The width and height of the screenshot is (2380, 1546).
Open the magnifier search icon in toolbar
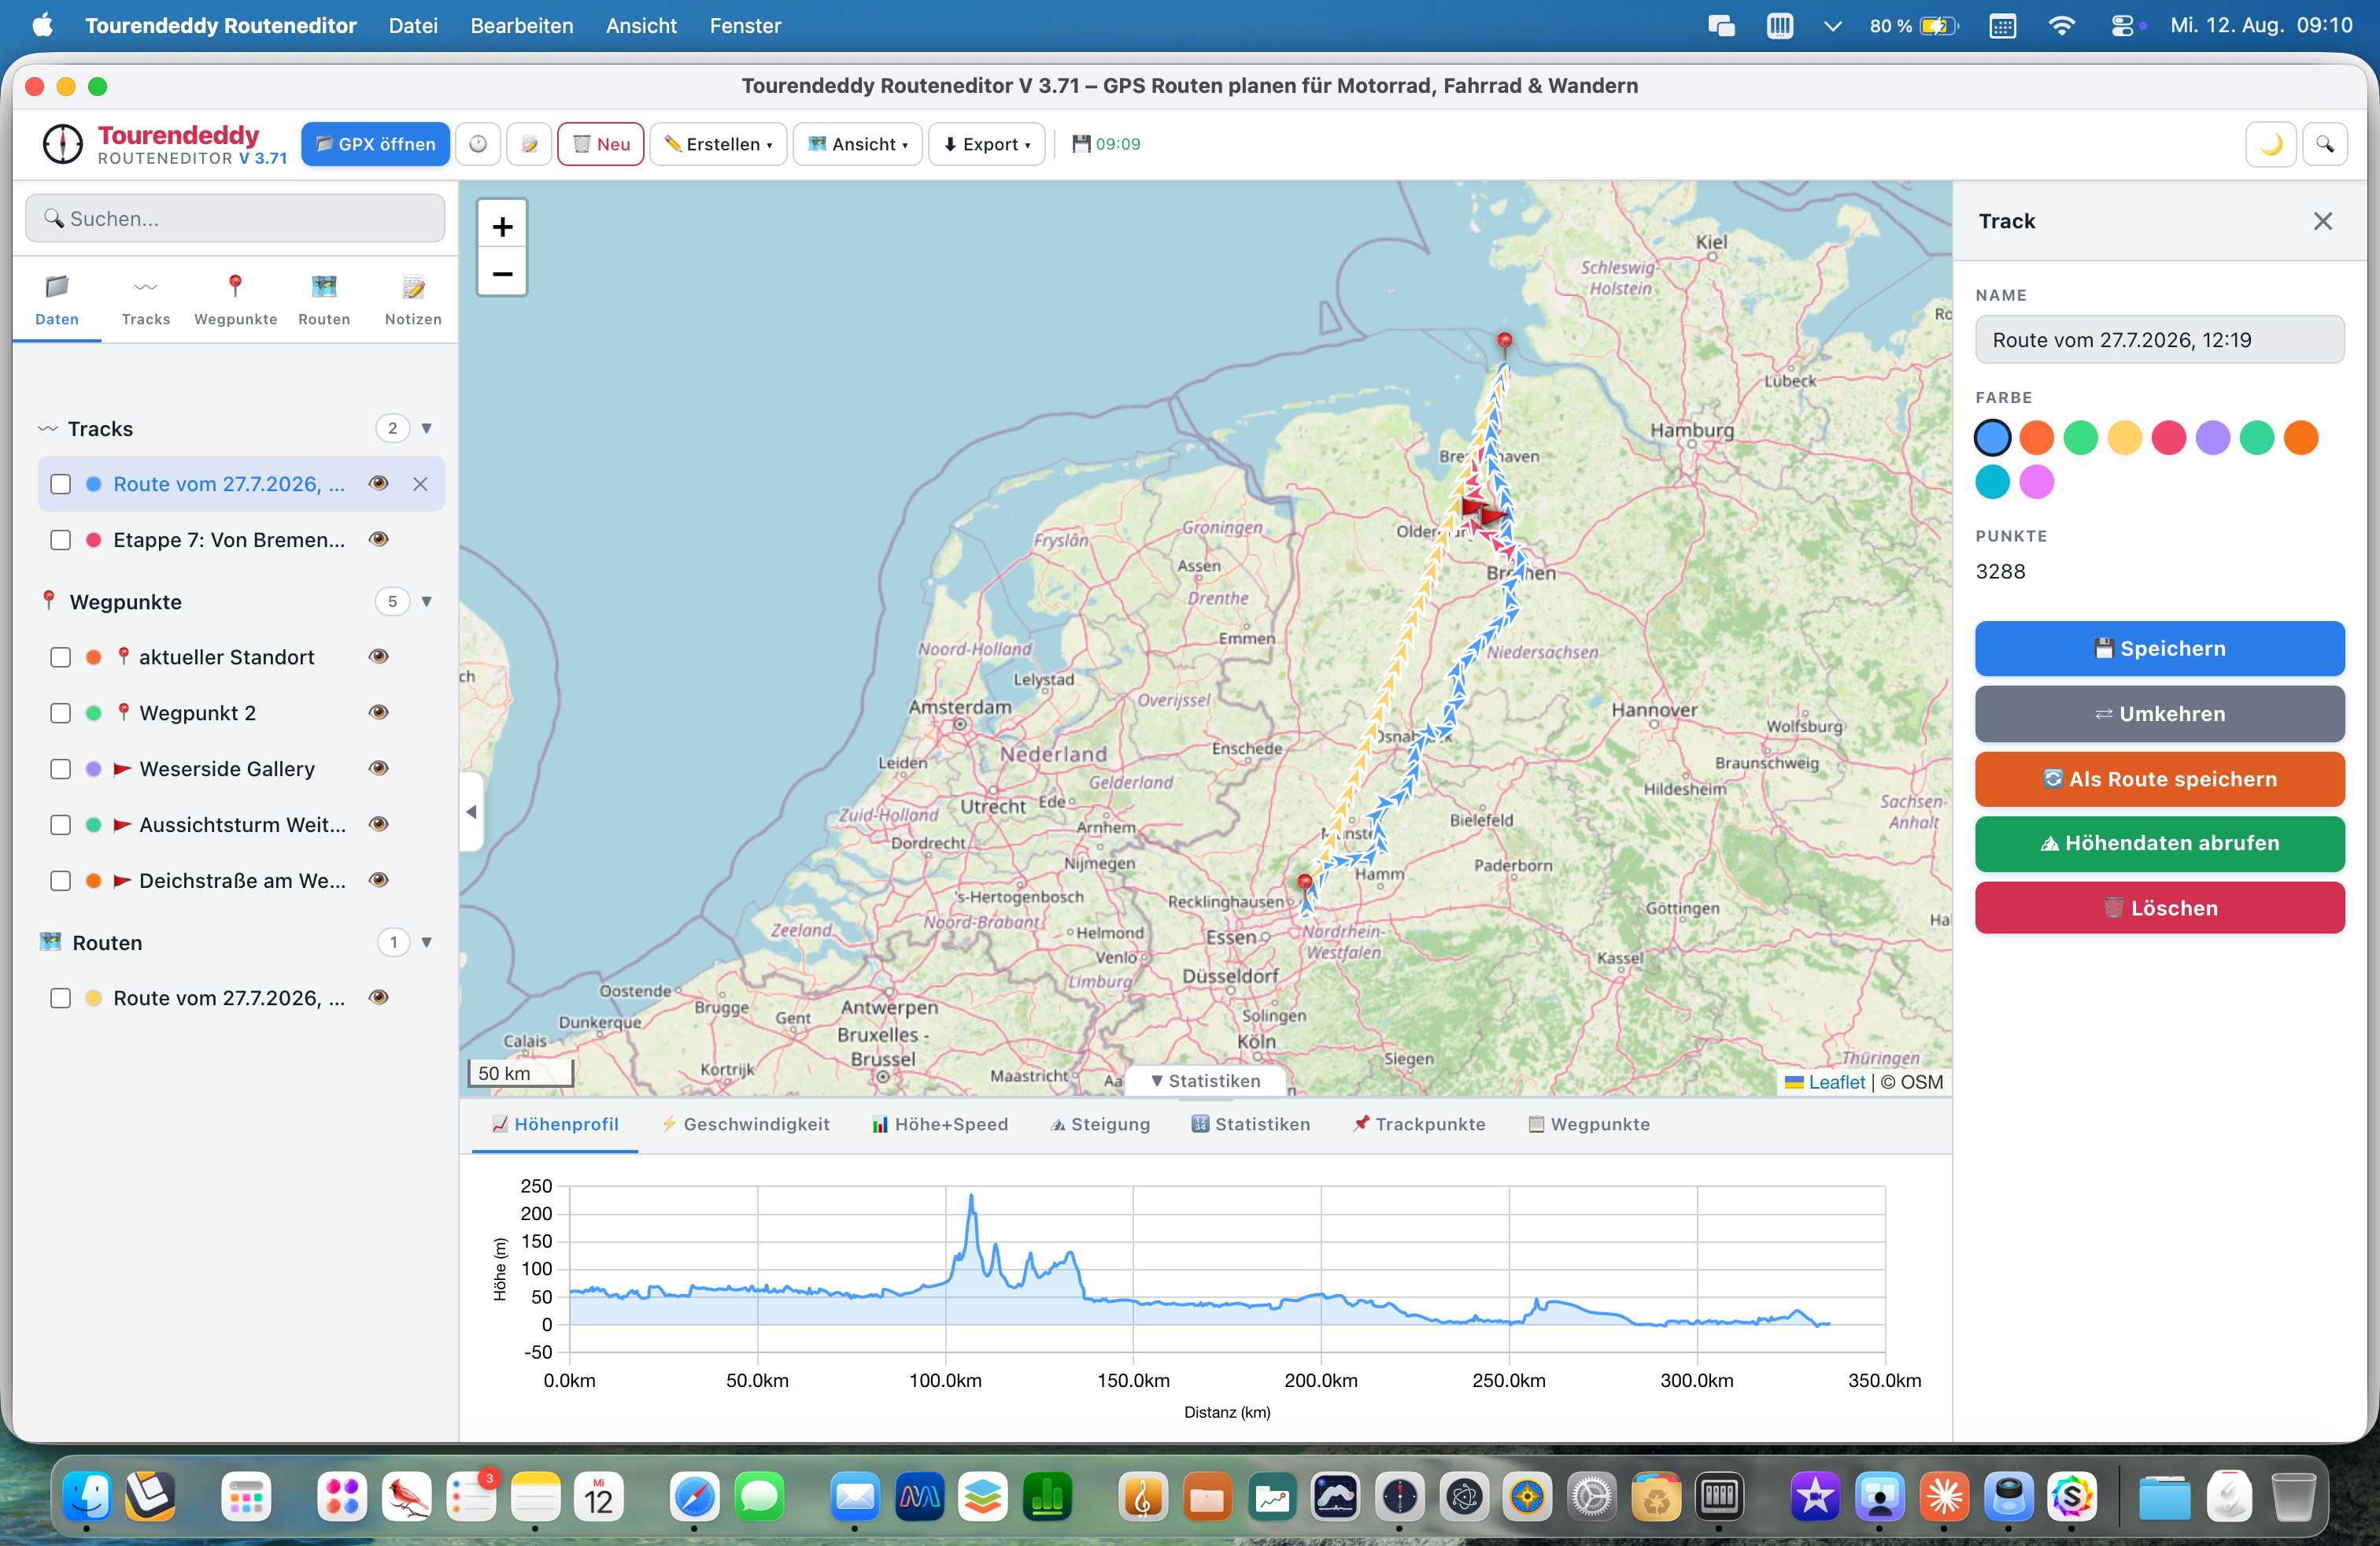[x=2325, y=144]
